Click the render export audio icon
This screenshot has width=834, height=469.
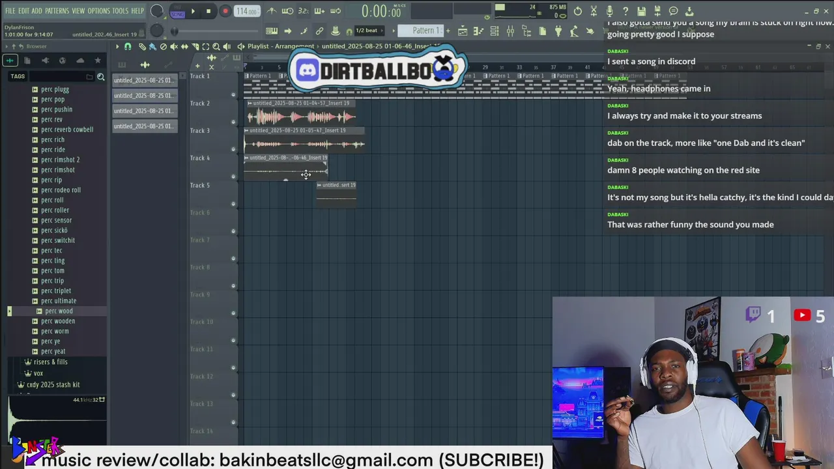click(657, 11)
